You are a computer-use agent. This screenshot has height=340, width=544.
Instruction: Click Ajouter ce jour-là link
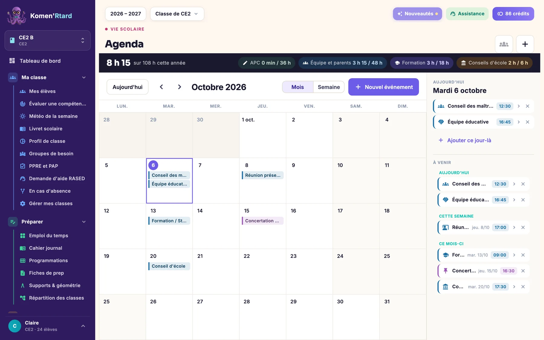coord(465,140)
